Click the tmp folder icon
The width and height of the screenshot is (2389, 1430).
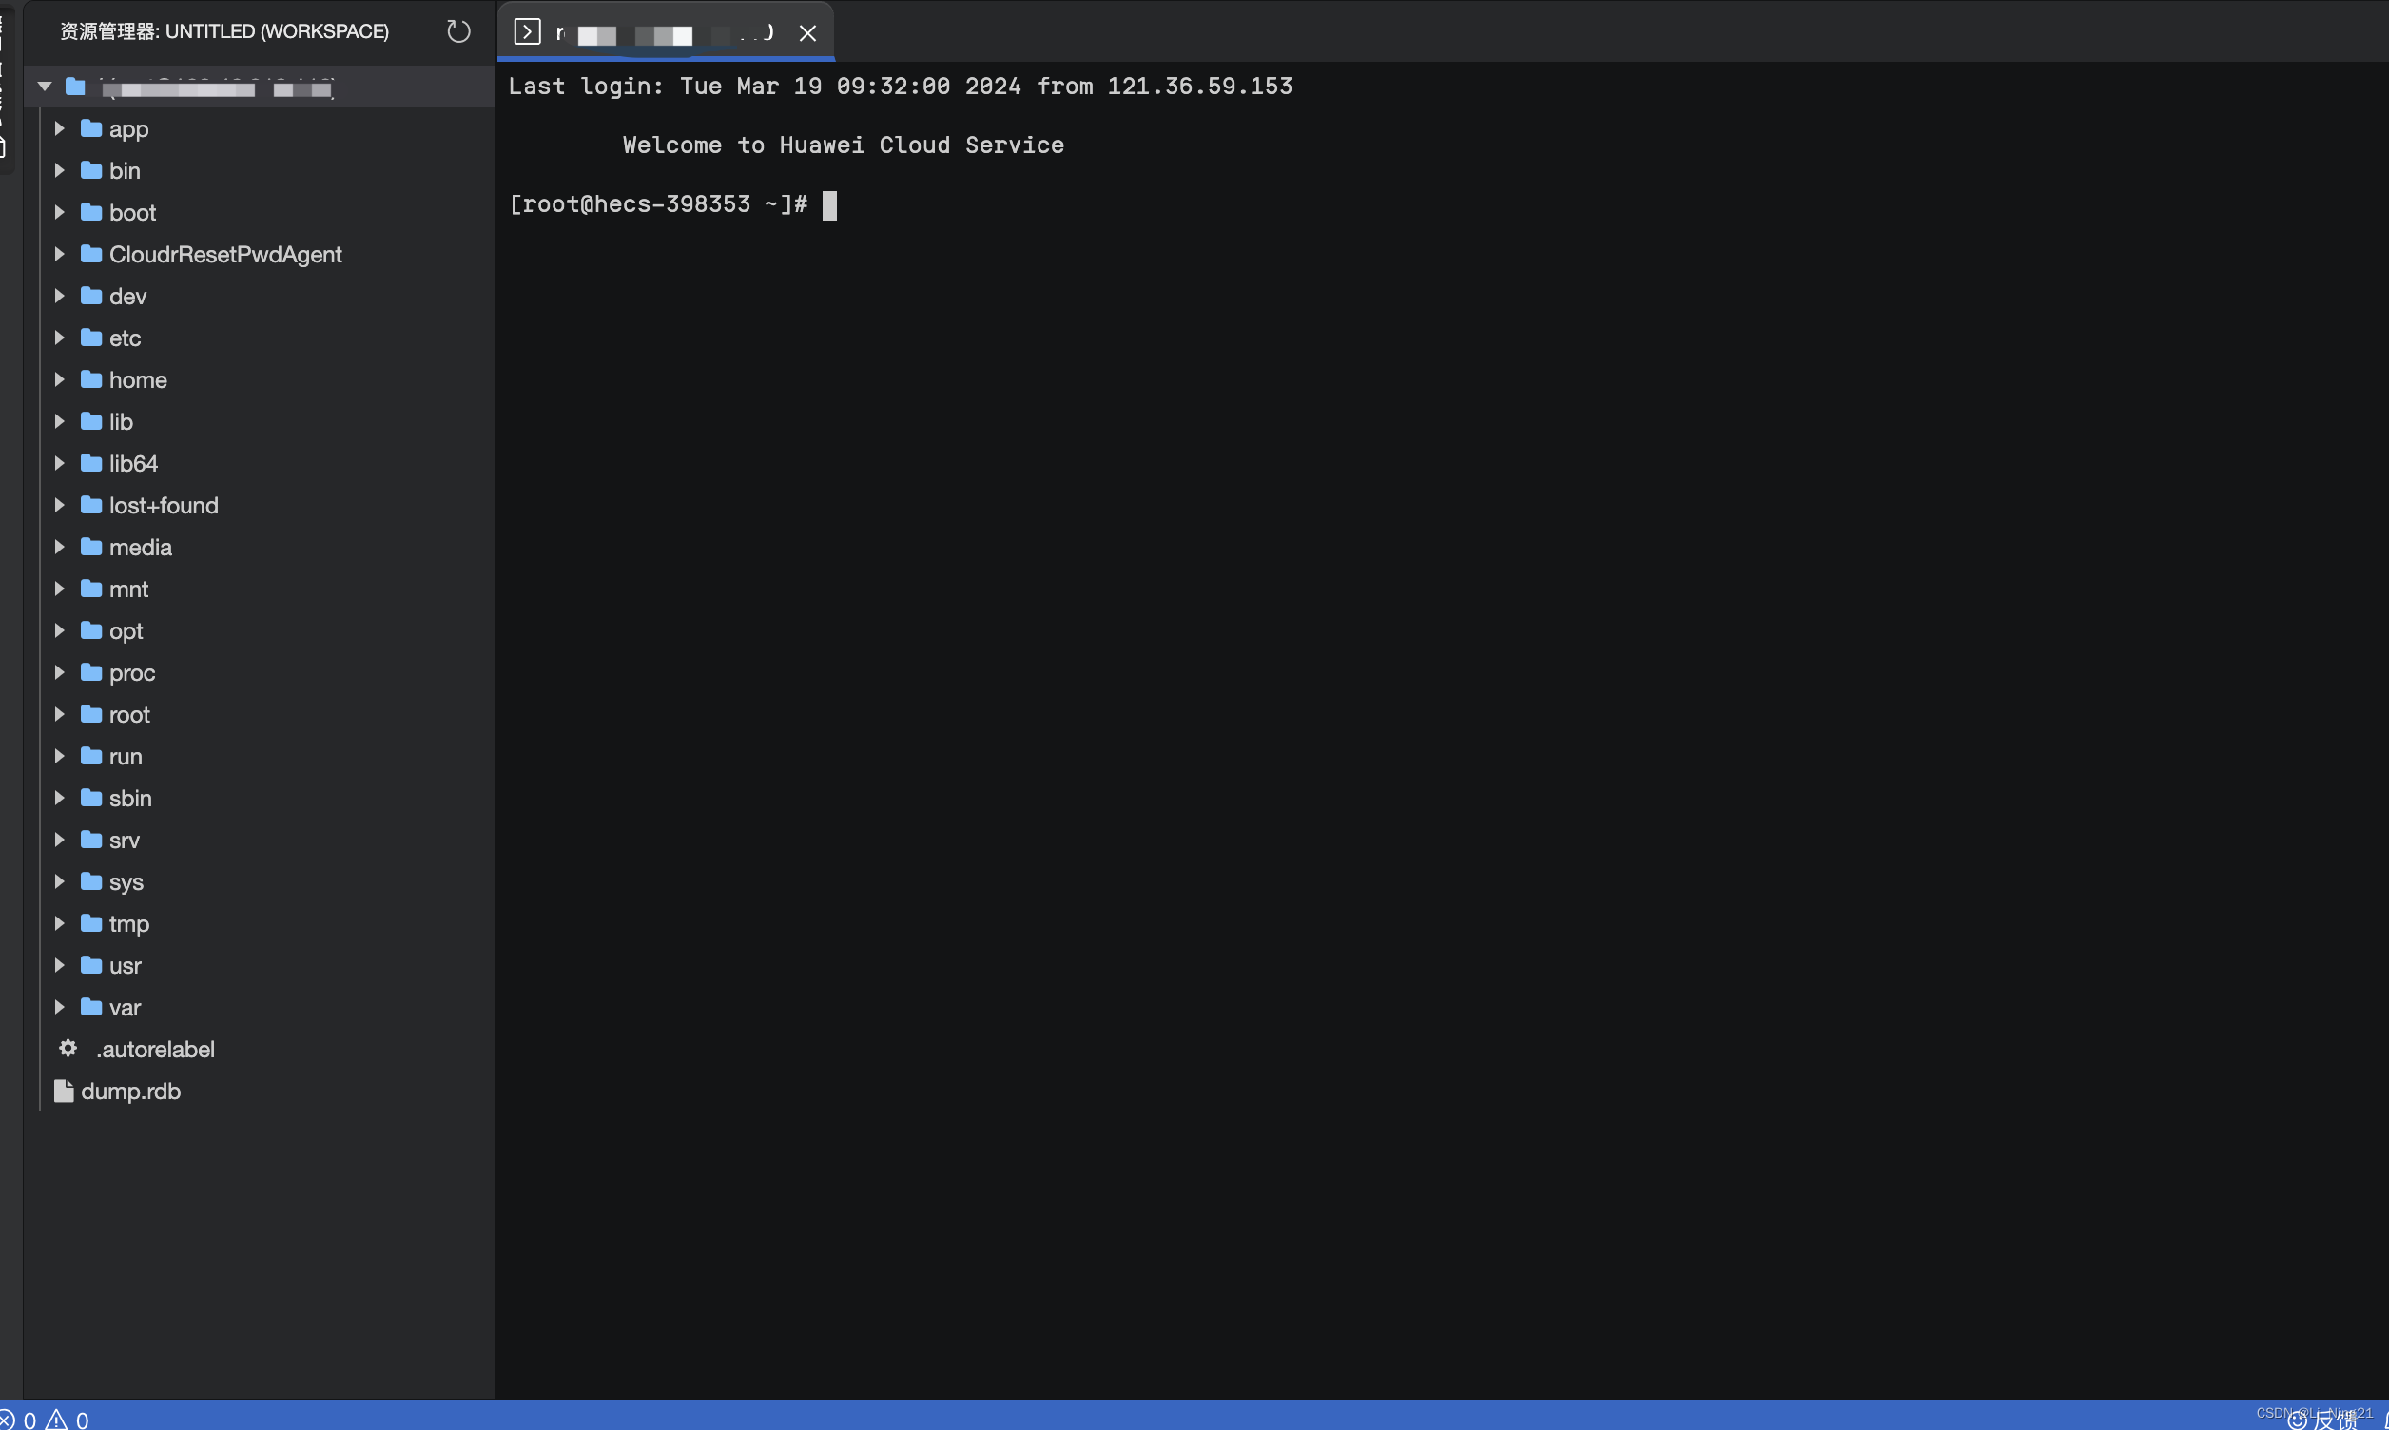point(91,923)
